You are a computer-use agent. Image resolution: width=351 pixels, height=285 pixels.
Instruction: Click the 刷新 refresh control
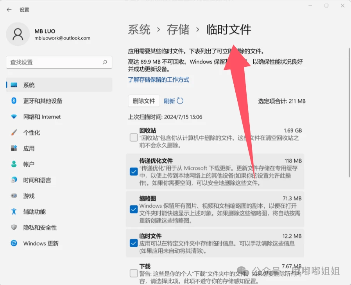pos(173,101)
